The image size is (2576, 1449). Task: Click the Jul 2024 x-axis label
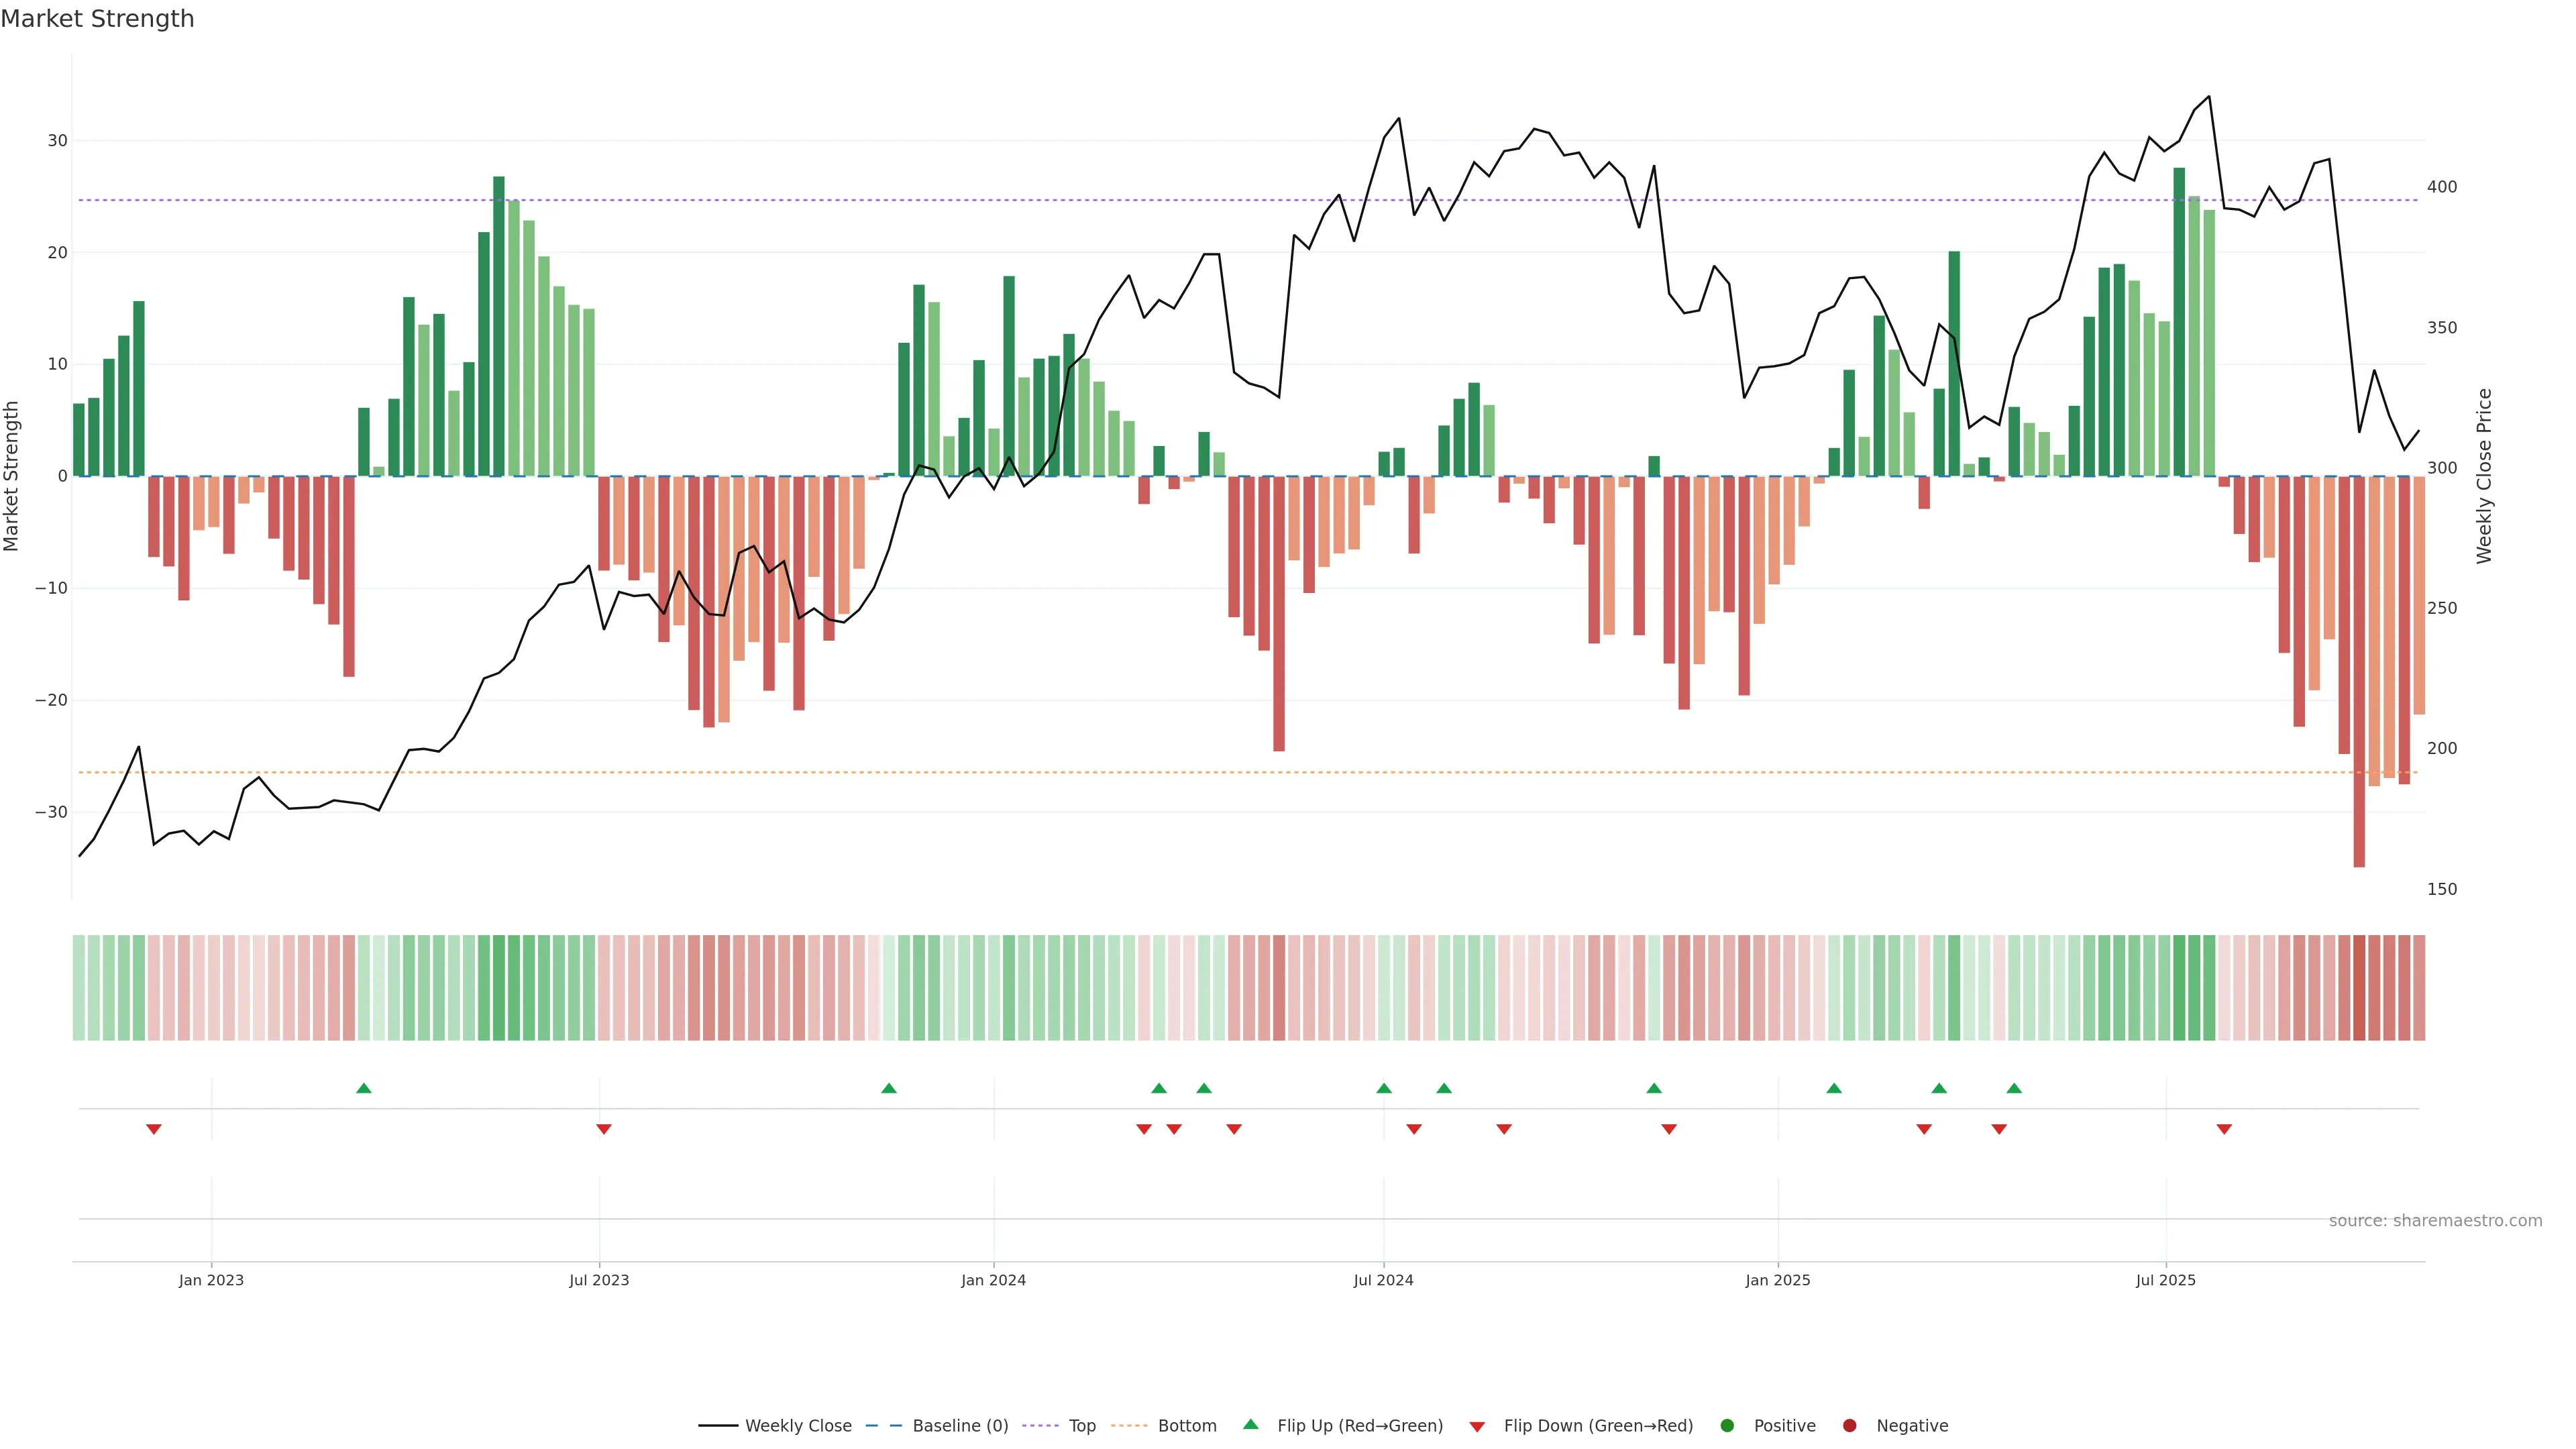(x=1383, y=1280)
